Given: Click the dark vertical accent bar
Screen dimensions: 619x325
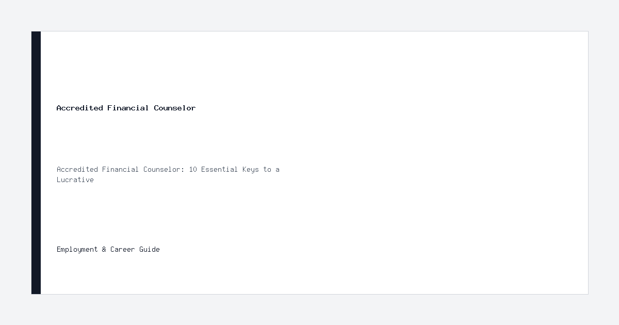Looking at the screenshot, I should pos(36,163).
